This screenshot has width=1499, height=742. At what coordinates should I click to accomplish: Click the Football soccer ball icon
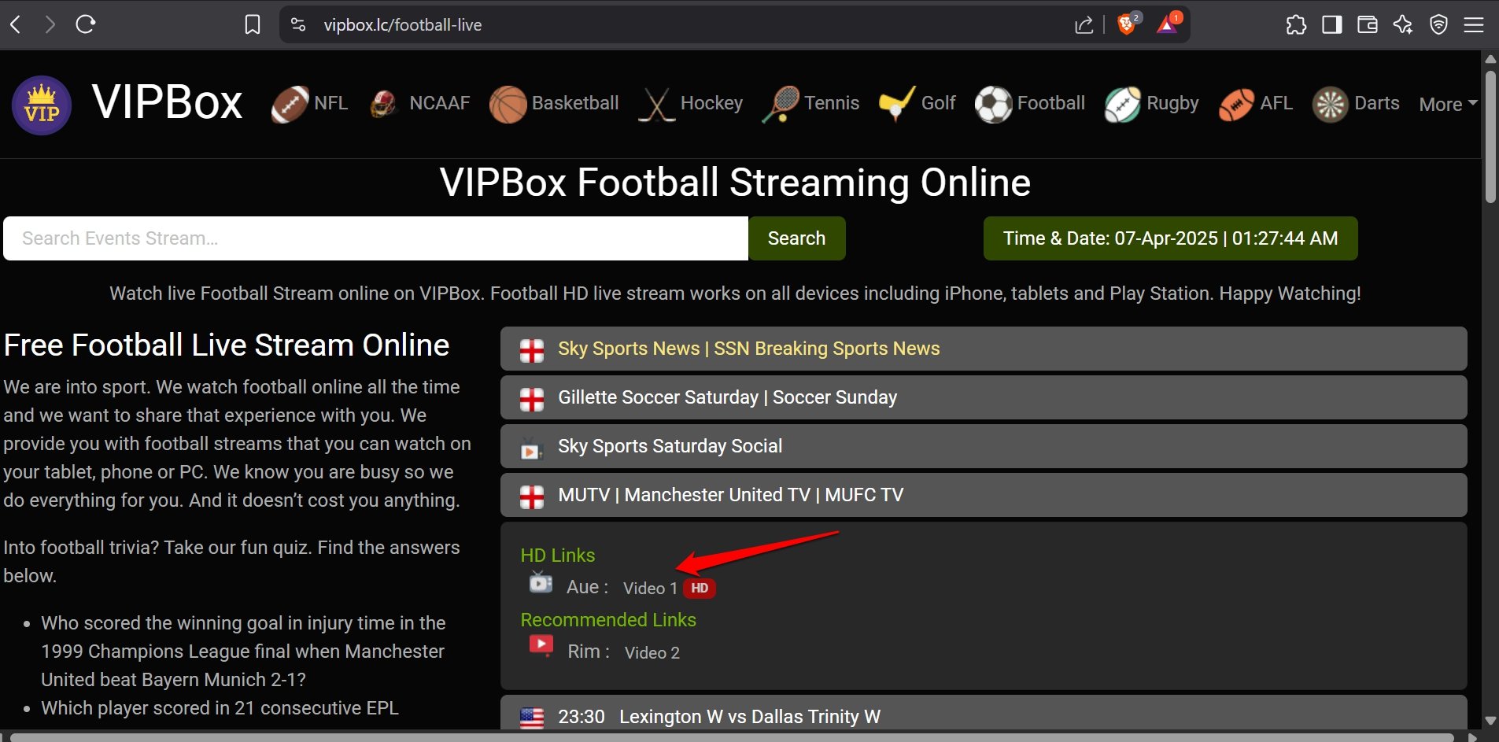(993, 105)
